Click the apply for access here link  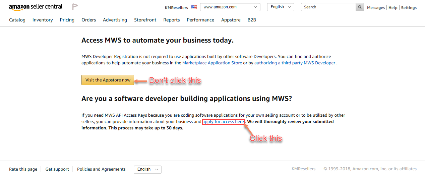coord(223,121)
